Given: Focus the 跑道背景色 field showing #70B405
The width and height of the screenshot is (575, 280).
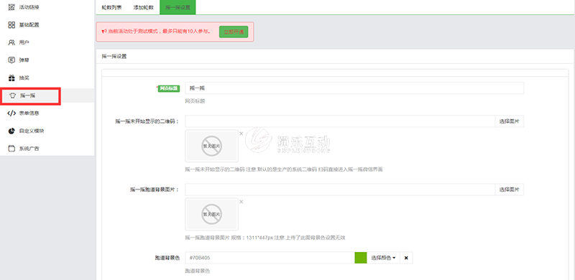Looking at the screenshot, I should (x=270, y=258).
